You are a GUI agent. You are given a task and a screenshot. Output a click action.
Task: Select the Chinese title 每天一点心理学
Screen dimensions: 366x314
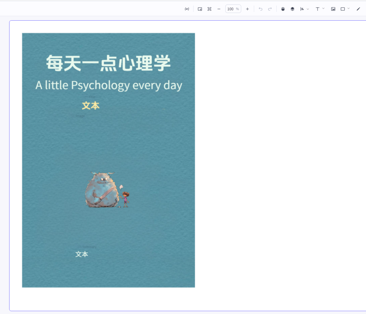108,63
